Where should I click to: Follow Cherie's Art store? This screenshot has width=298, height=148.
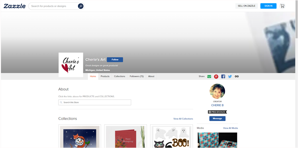click(x=115, y=60)
